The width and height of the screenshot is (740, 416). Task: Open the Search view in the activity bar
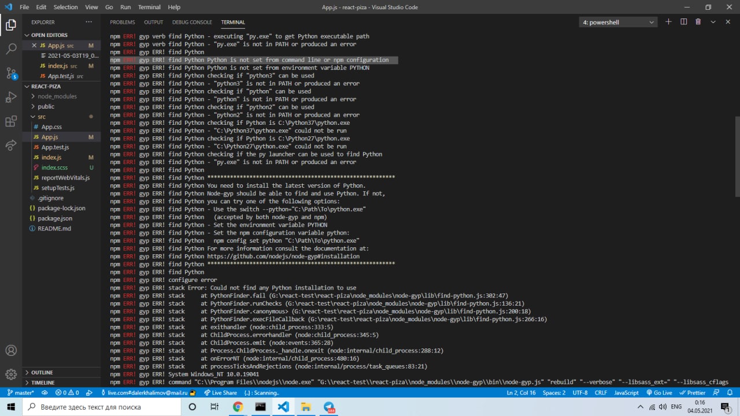(x=11, y=49)
